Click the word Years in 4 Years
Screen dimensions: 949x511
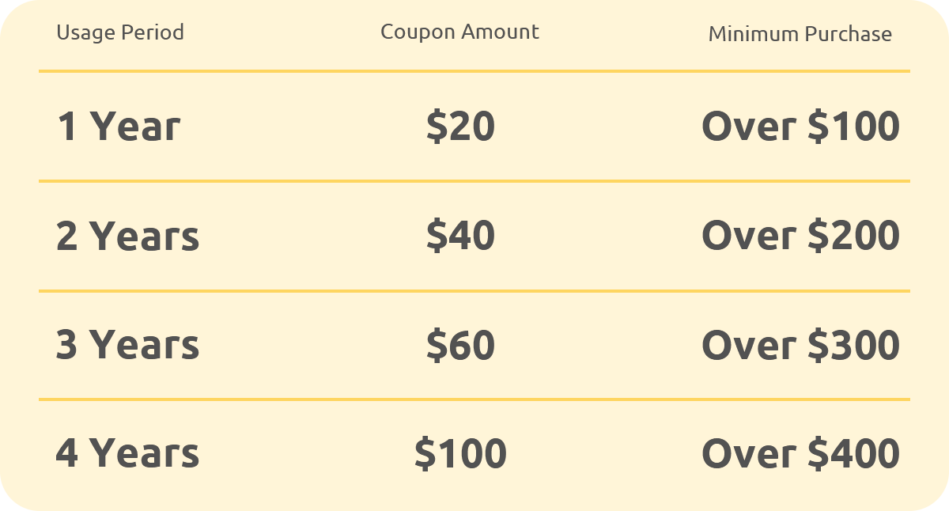pos(144,453)
